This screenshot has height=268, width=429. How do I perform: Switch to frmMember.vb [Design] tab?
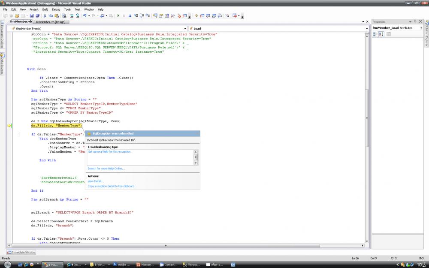51,22
